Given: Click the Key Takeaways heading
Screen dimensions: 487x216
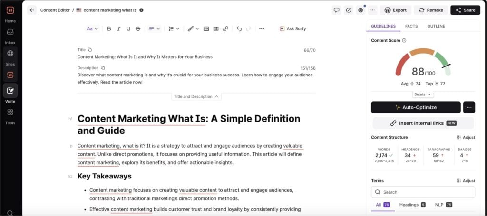Looking at the screenshot, I should coord(104,176).
